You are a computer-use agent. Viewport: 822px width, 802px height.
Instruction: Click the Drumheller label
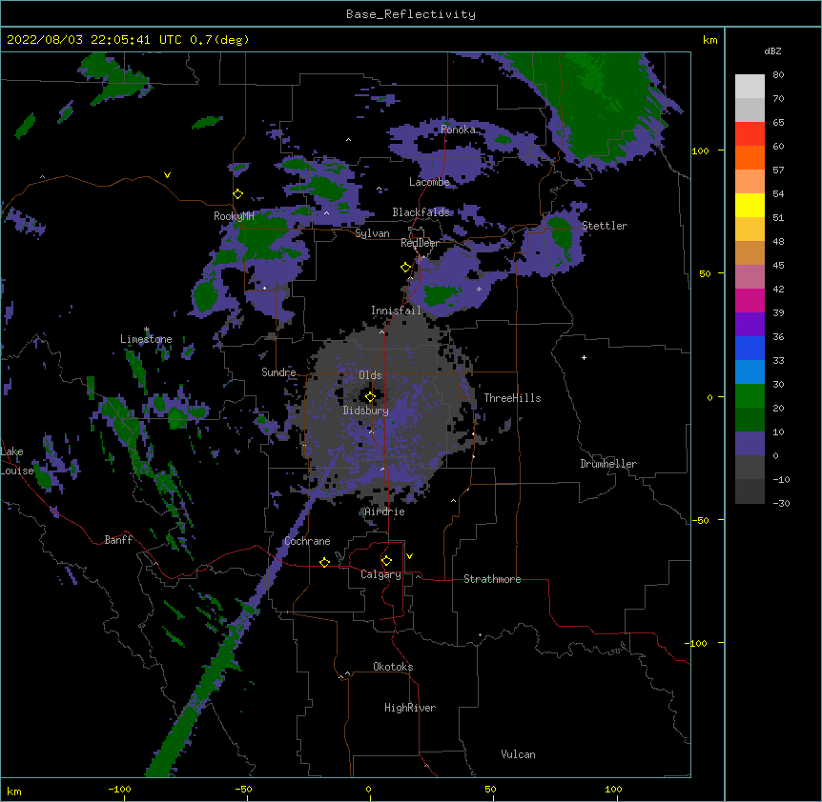608,464
